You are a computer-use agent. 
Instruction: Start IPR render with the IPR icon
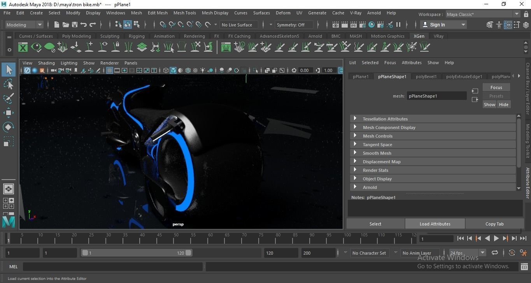click(x=354, y=24)
